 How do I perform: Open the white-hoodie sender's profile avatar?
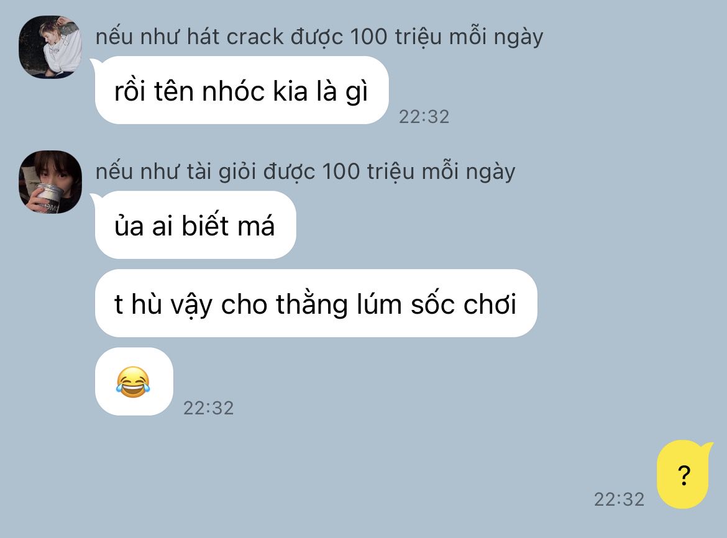click(50, 47)
